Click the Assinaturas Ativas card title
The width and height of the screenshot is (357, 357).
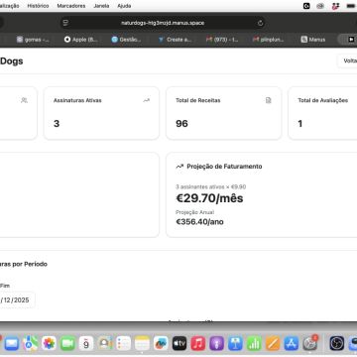[x=77, y=100]
